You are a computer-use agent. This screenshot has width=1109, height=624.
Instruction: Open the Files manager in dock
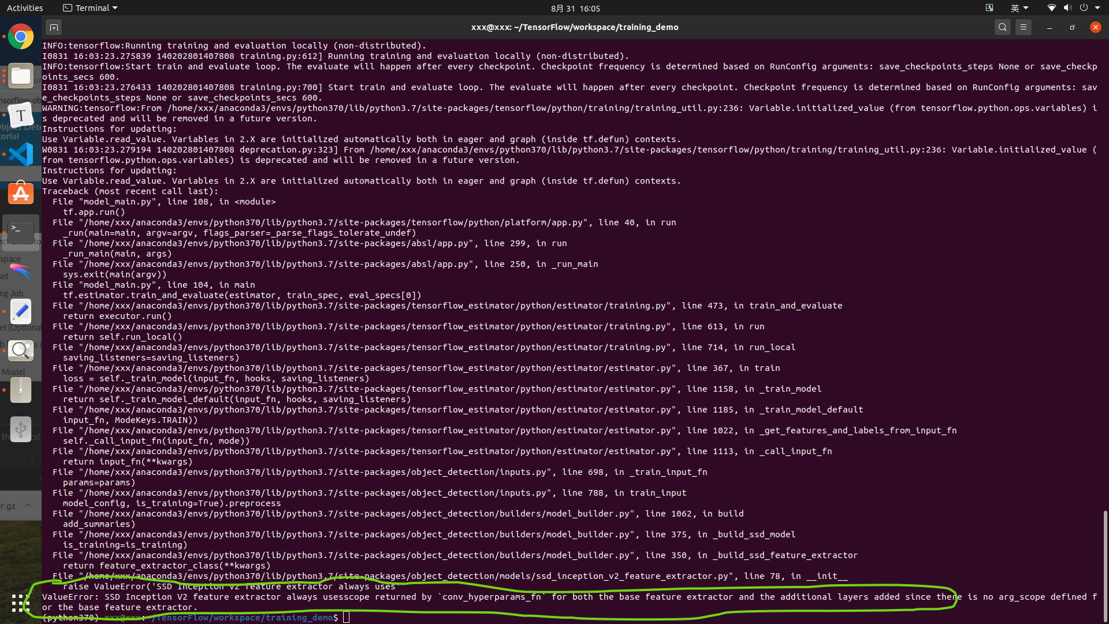21,76
